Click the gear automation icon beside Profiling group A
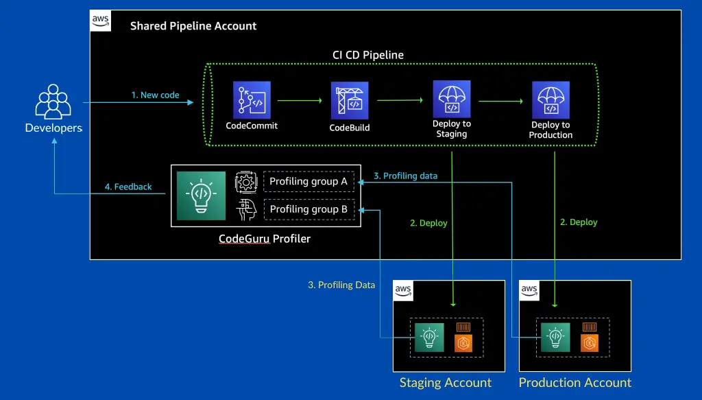 246,181
